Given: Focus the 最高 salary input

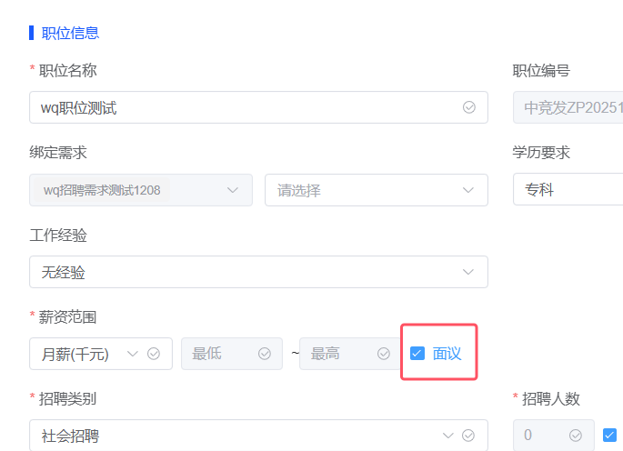Looking at the screenshot, I should [x=341, y=354].
